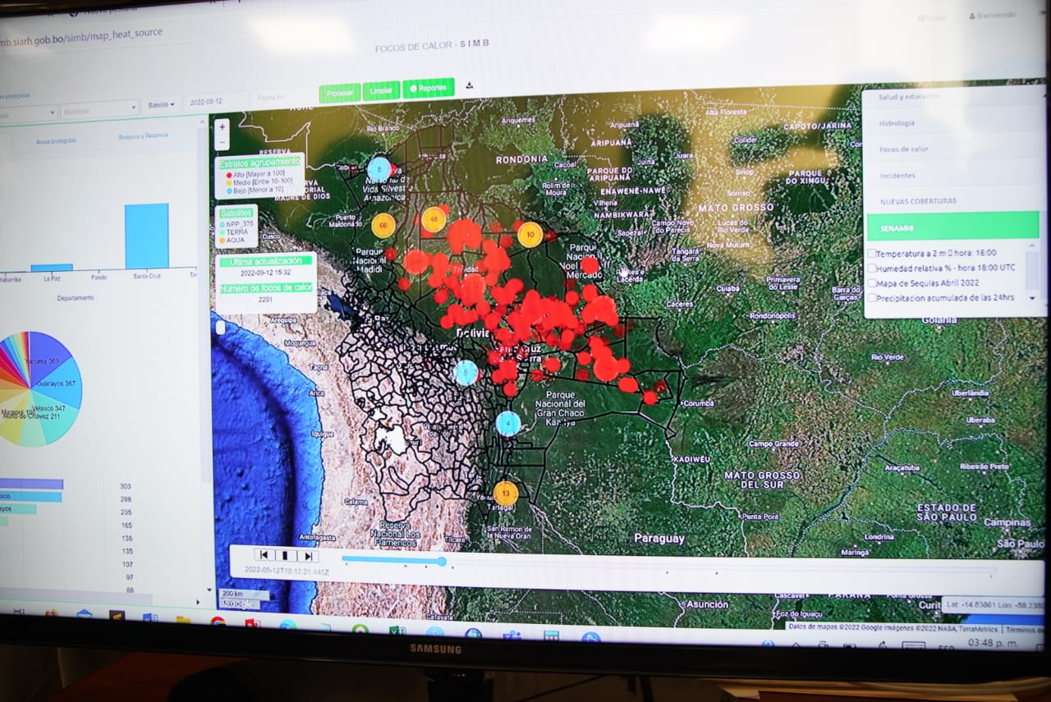Skip to previous frame in timeline
The height and width of the screenshot is (702, 1051).
[263, 556]
